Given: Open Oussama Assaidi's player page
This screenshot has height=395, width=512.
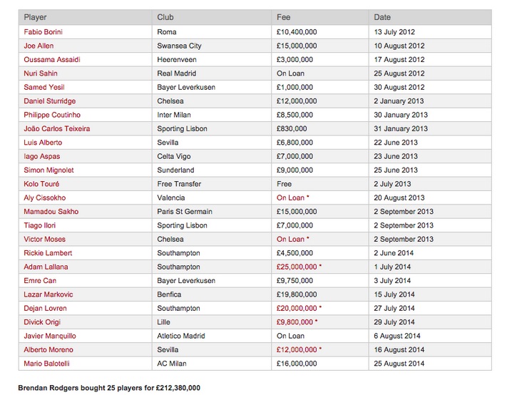Looking at the screenshot, I should [x=51, y=60].
